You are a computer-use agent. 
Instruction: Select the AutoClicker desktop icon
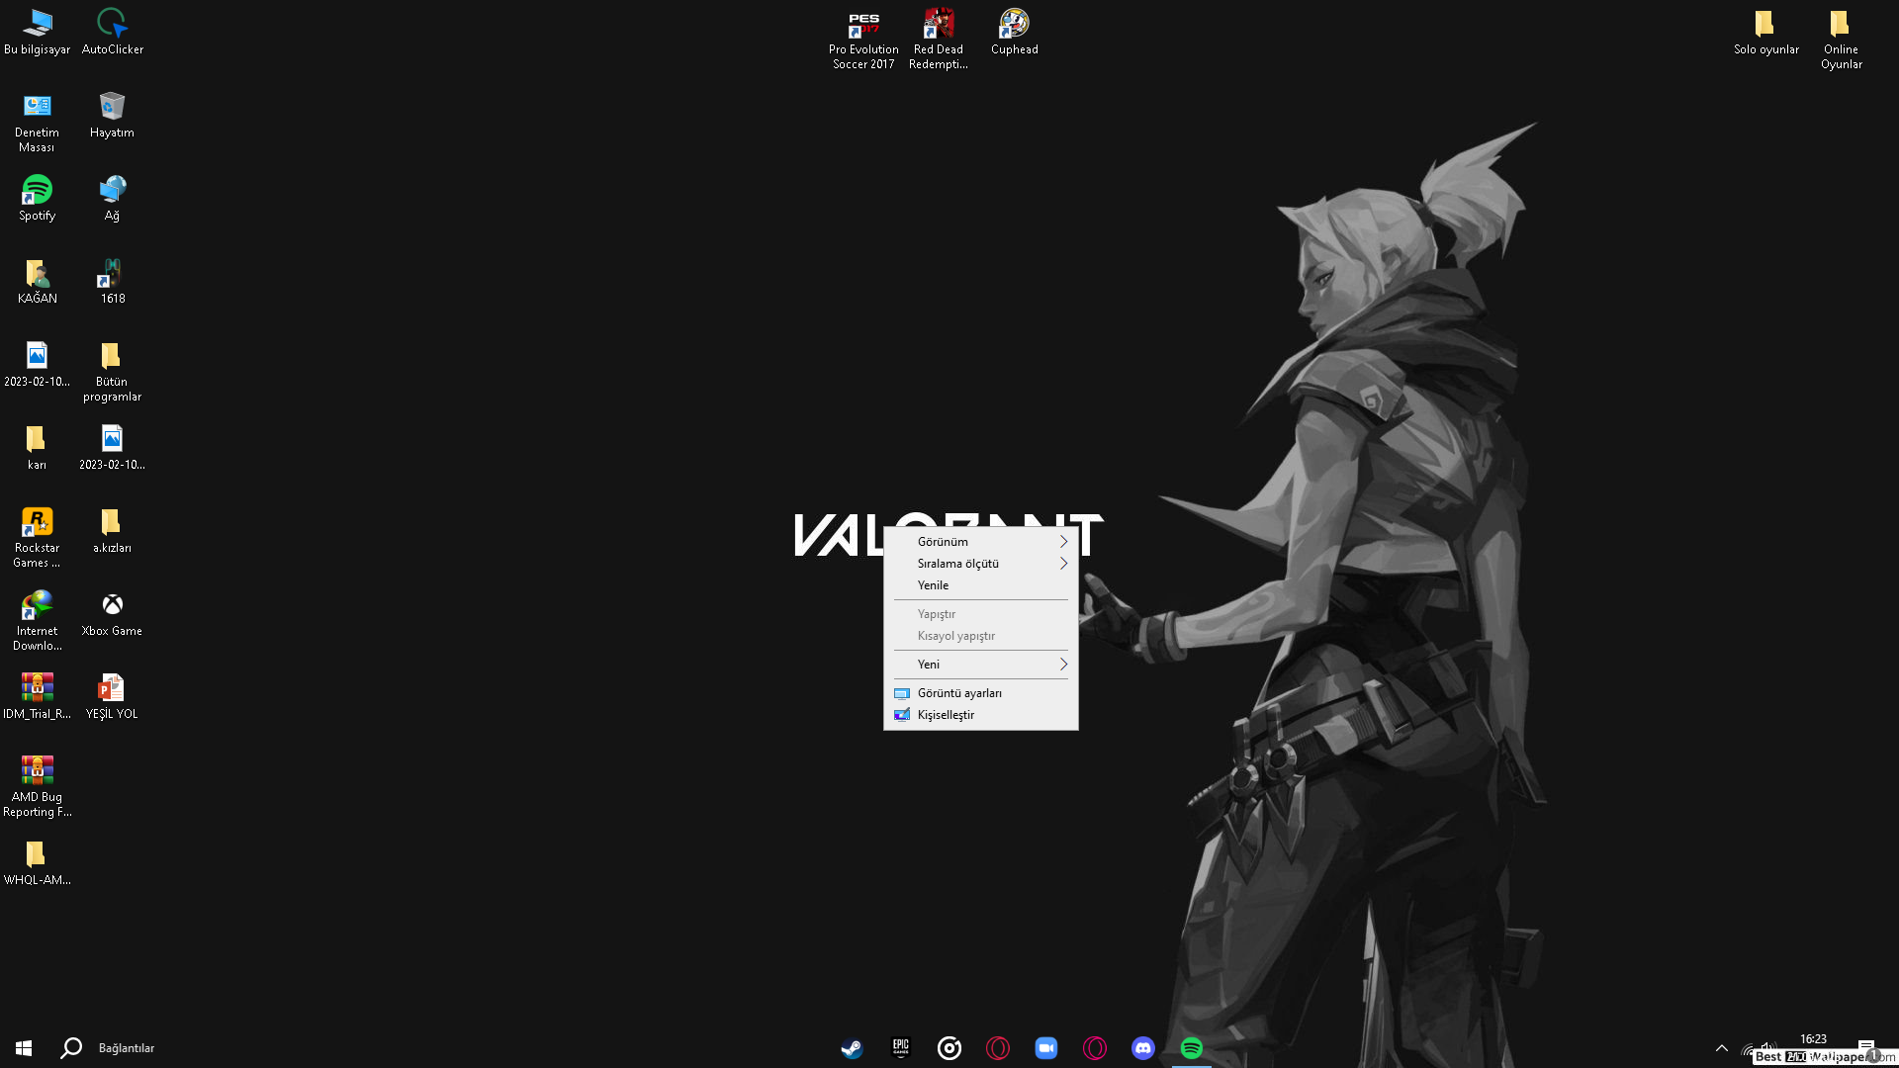point(112,33)
